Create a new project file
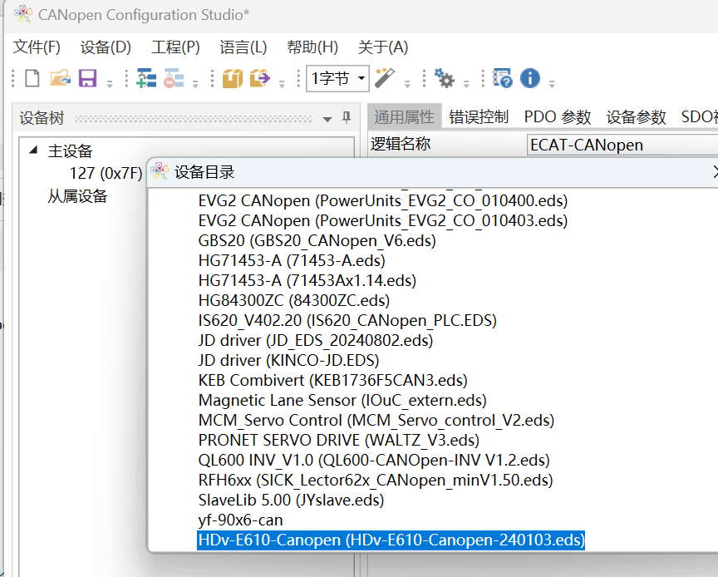The image size is (718, 577). (x=32, y=78)
